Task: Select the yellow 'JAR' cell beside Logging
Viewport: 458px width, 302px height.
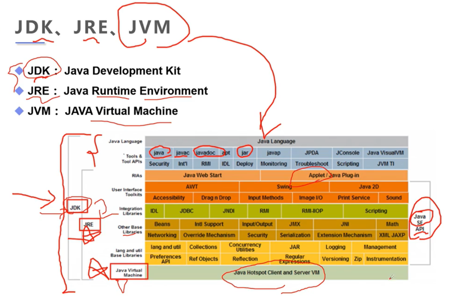Action: click(294, 247)
